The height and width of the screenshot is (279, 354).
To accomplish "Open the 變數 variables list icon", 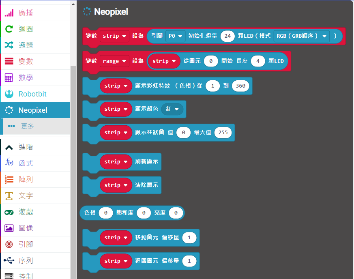I will point(9,62).
